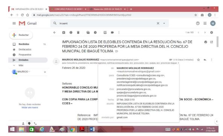The width and height of the screenshot is (223, 136).
Task: Delete the email with trash icon
Action: 78,33
